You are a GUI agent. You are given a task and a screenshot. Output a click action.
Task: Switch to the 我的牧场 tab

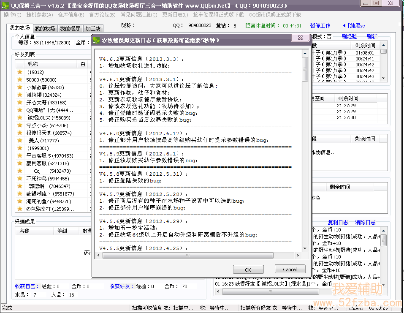45,29
